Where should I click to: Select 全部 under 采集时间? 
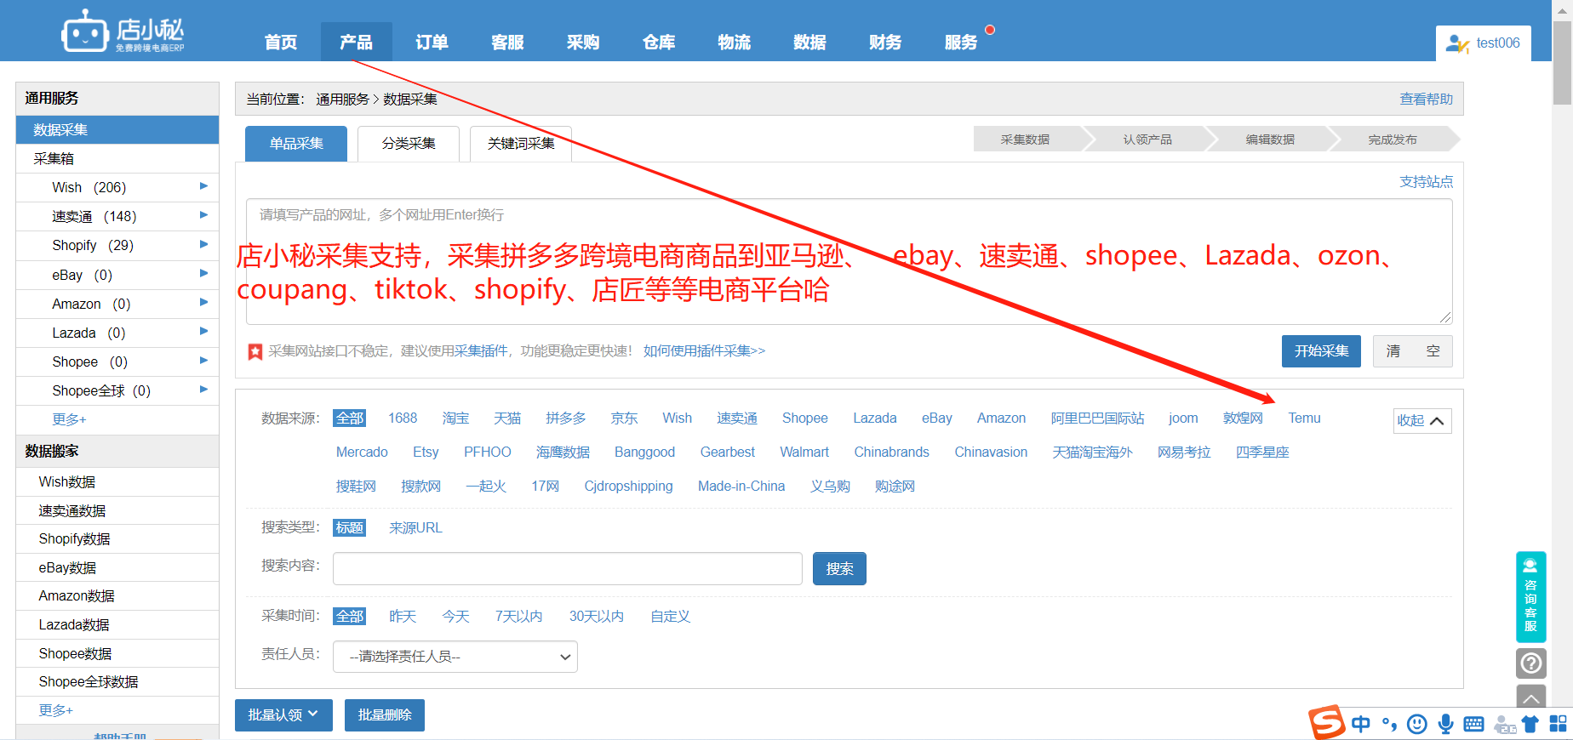pyautogui.click(x=349, y=616)
